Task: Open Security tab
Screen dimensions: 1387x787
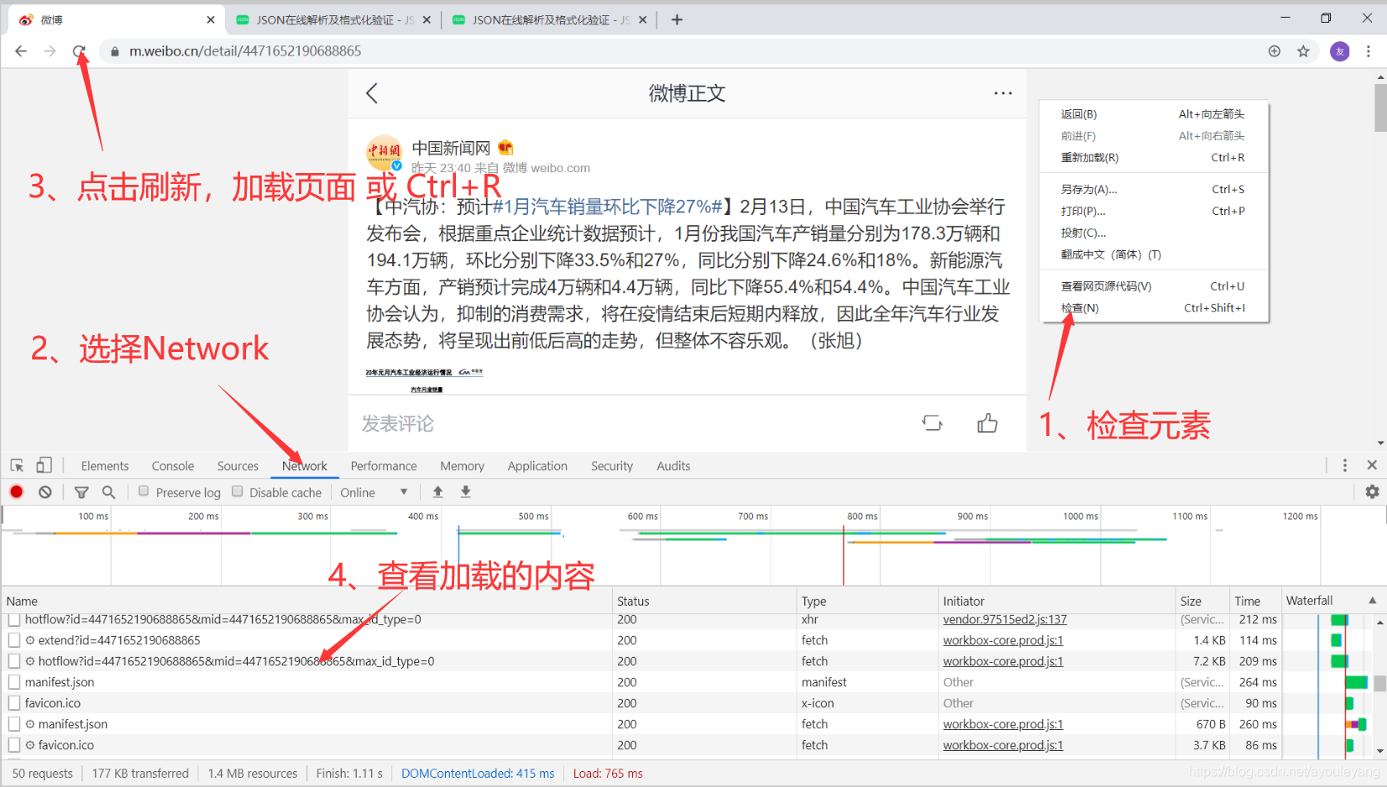Action: click(x=612, y=466)
